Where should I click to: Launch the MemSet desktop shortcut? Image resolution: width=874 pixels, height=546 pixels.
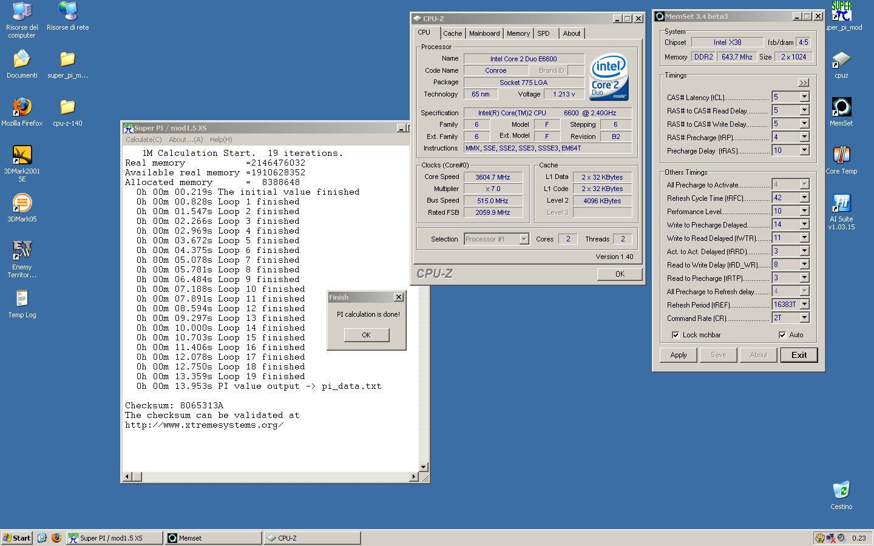(841, 112)
